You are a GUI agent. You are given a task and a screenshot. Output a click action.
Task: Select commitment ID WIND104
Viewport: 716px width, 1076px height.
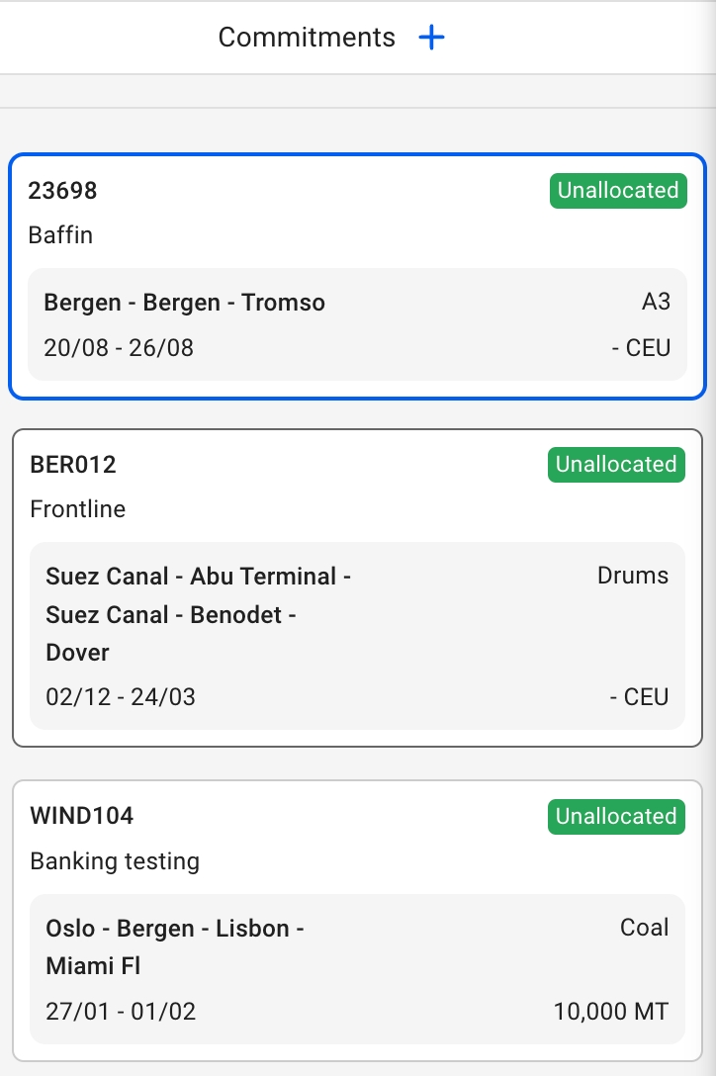tap(82, 817)
